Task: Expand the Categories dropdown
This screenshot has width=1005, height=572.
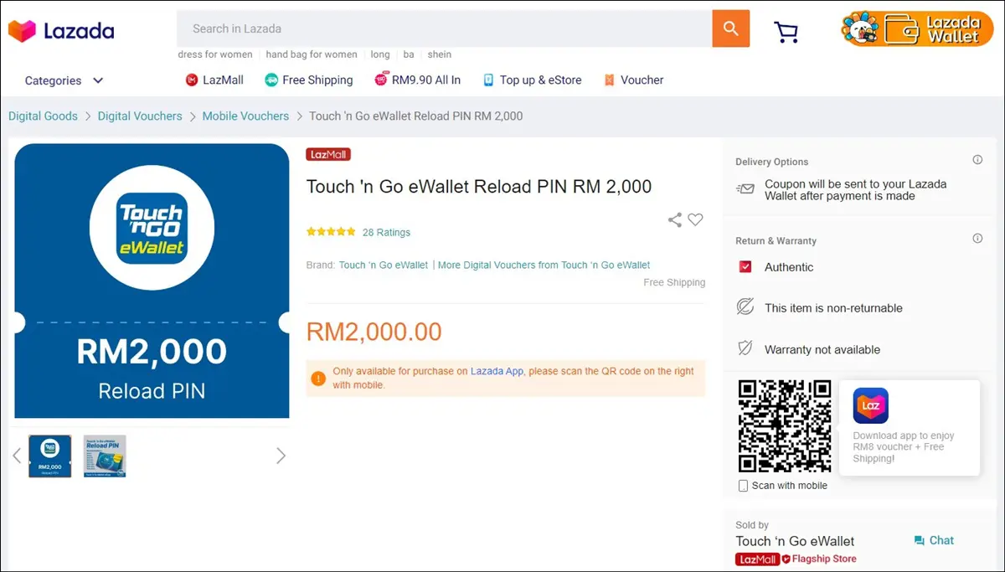Action: coord(64,80)
